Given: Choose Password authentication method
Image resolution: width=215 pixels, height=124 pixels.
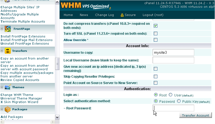Looking at the screenshot, I should [x=156, y=101].
